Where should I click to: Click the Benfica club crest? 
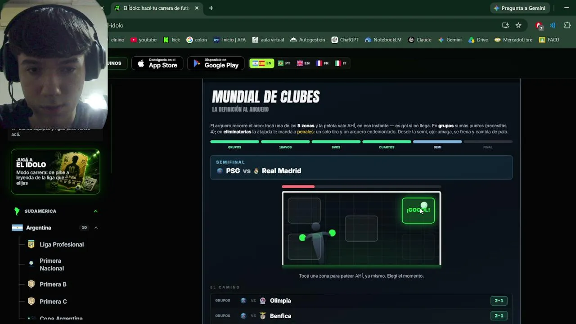pyautogui.click(x=263, y=316)
